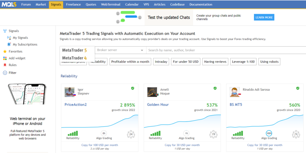
Task: Select MetaTrader 4 in the platform dropdown
Action: pos(74,58)
